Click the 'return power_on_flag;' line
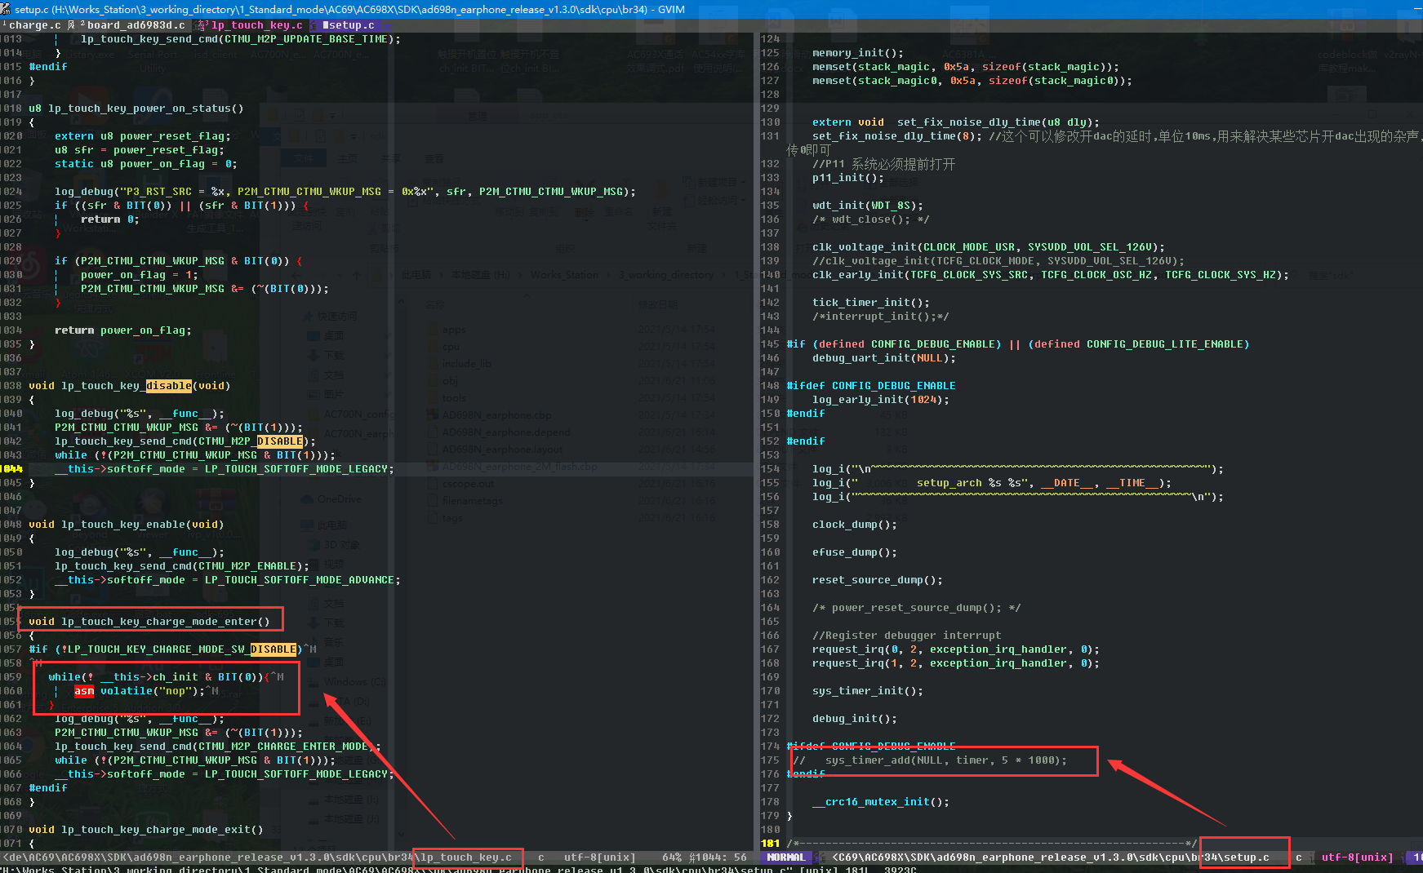Image resolution: width=1423 pixels, height=873 pixels. tap(122, 330)
